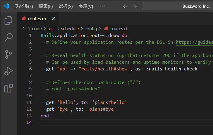This screenshot has width=213, height=135.
Task: Click line number 1 in gutter
Action: 30,36
